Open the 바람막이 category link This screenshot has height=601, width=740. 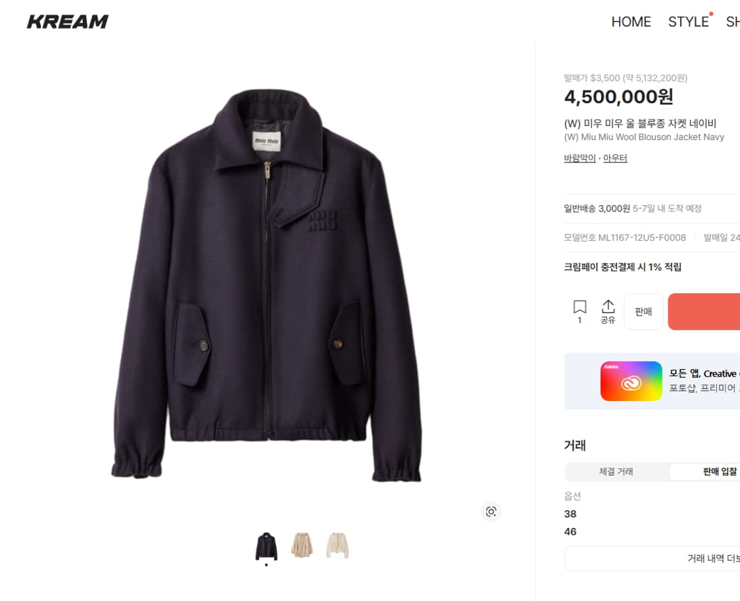[x=580, y=158]
